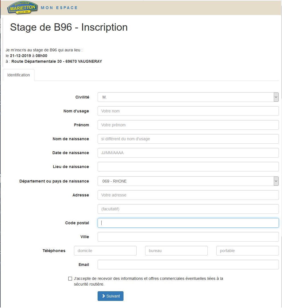Focus the Nom d'usage field
Screen dimensions: 282x308
click(x=188, y=111)
